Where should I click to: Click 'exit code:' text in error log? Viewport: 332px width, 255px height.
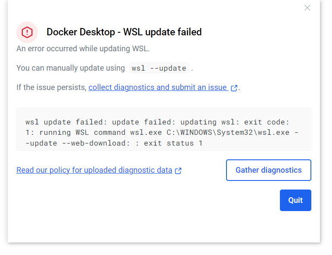267,122
